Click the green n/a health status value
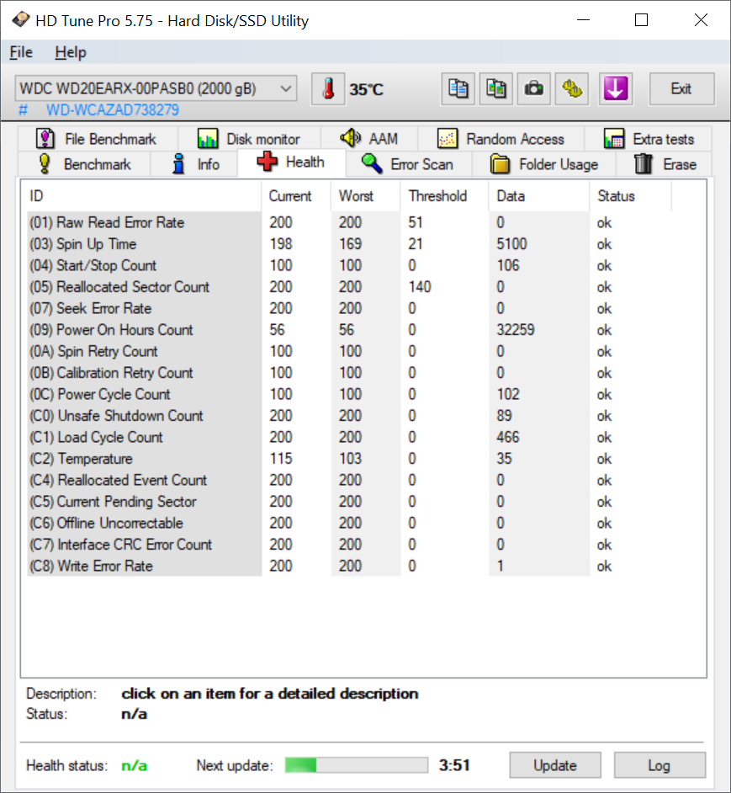Viewport: 731px width, 793px height. (135, 766)
